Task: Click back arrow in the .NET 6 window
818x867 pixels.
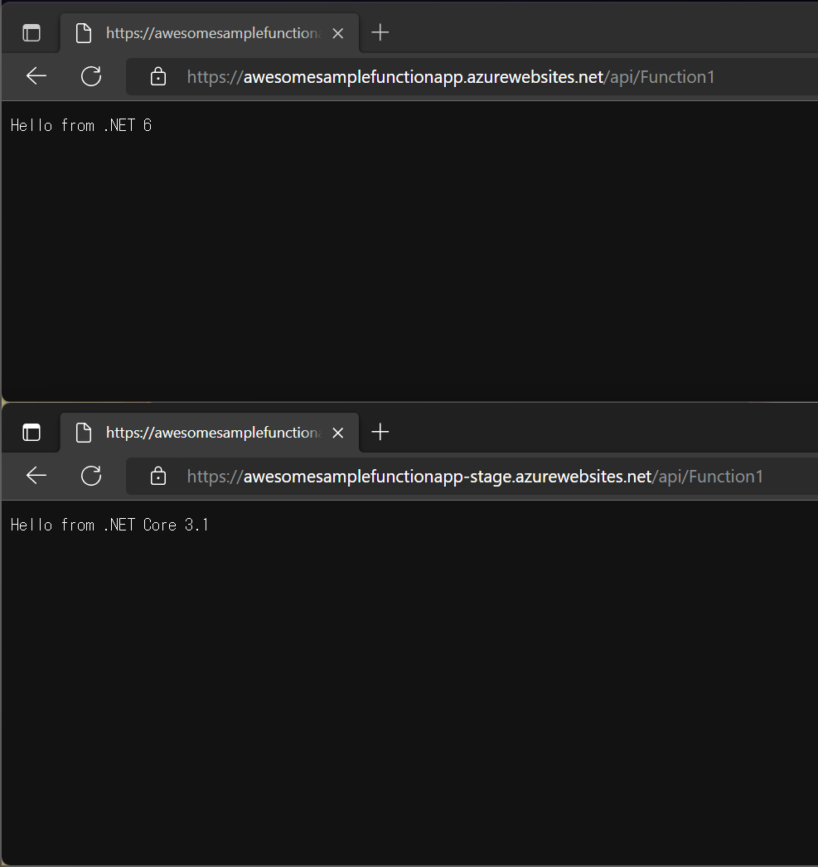Action: pos(36,77)
